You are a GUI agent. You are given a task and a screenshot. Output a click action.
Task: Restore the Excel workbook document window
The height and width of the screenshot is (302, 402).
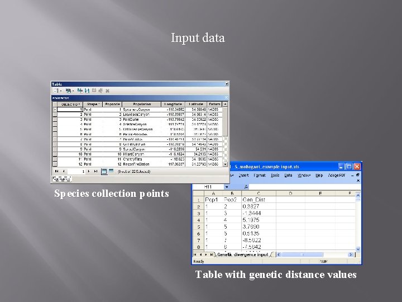tap(358, 175)
